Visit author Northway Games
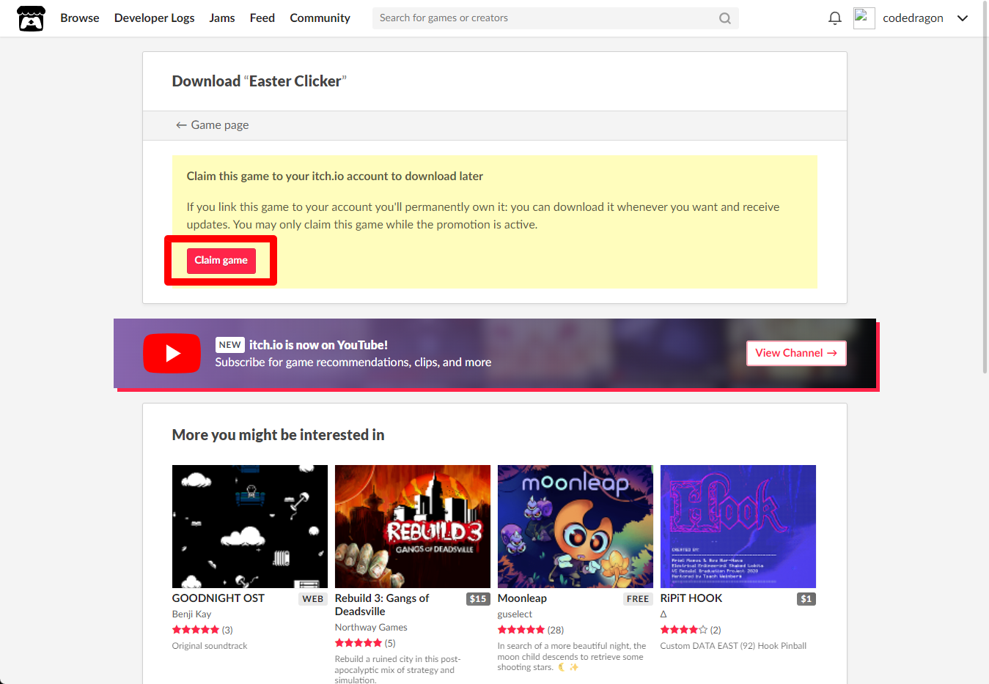 tap(371, 628)
